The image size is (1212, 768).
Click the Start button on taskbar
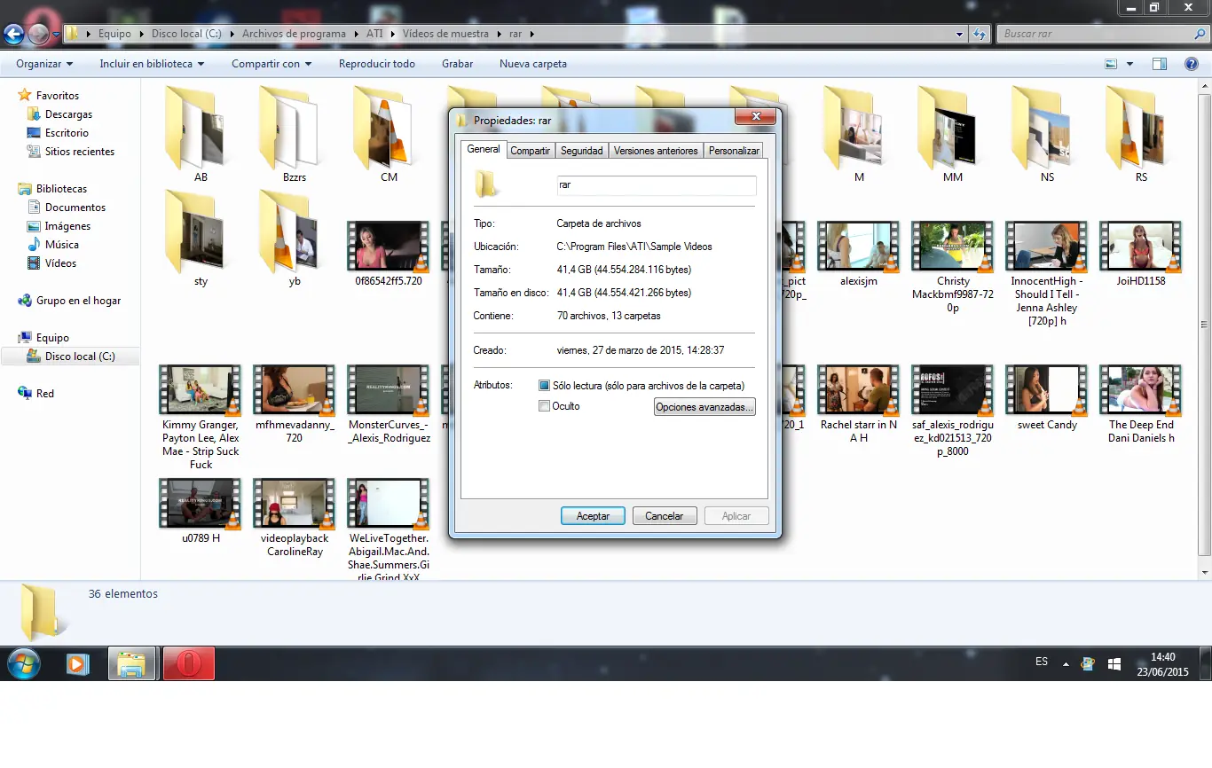pyautogui.click(x=24, y=663)
